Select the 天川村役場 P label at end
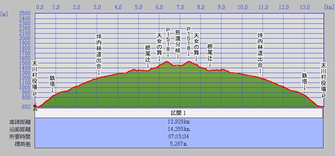Screen dimensions: 335x156 pyautogui.click(x=323, y=80)
